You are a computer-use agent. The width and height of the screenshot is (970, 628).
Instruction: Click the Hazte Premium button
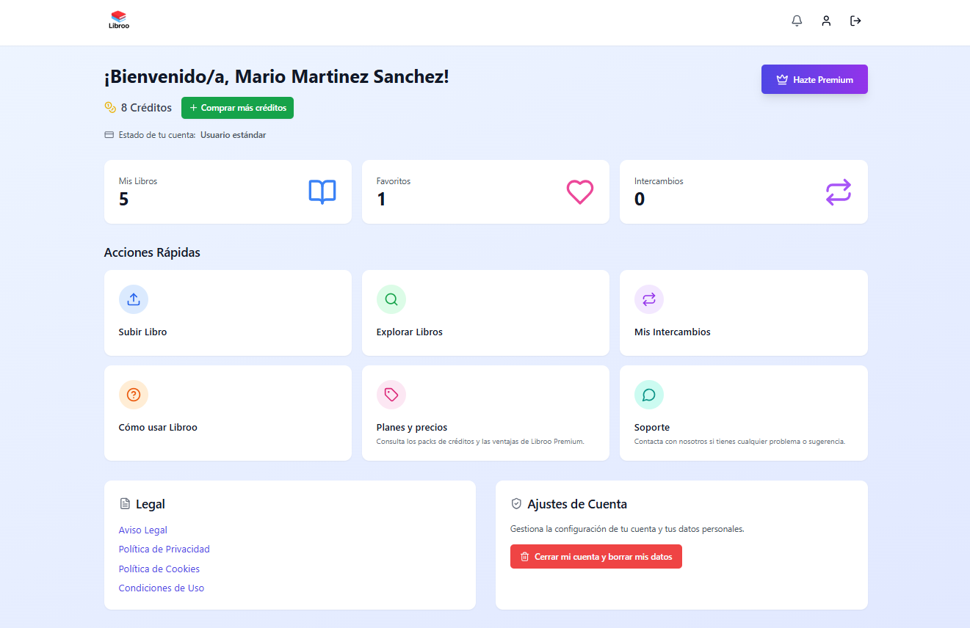tap(814, 80)
